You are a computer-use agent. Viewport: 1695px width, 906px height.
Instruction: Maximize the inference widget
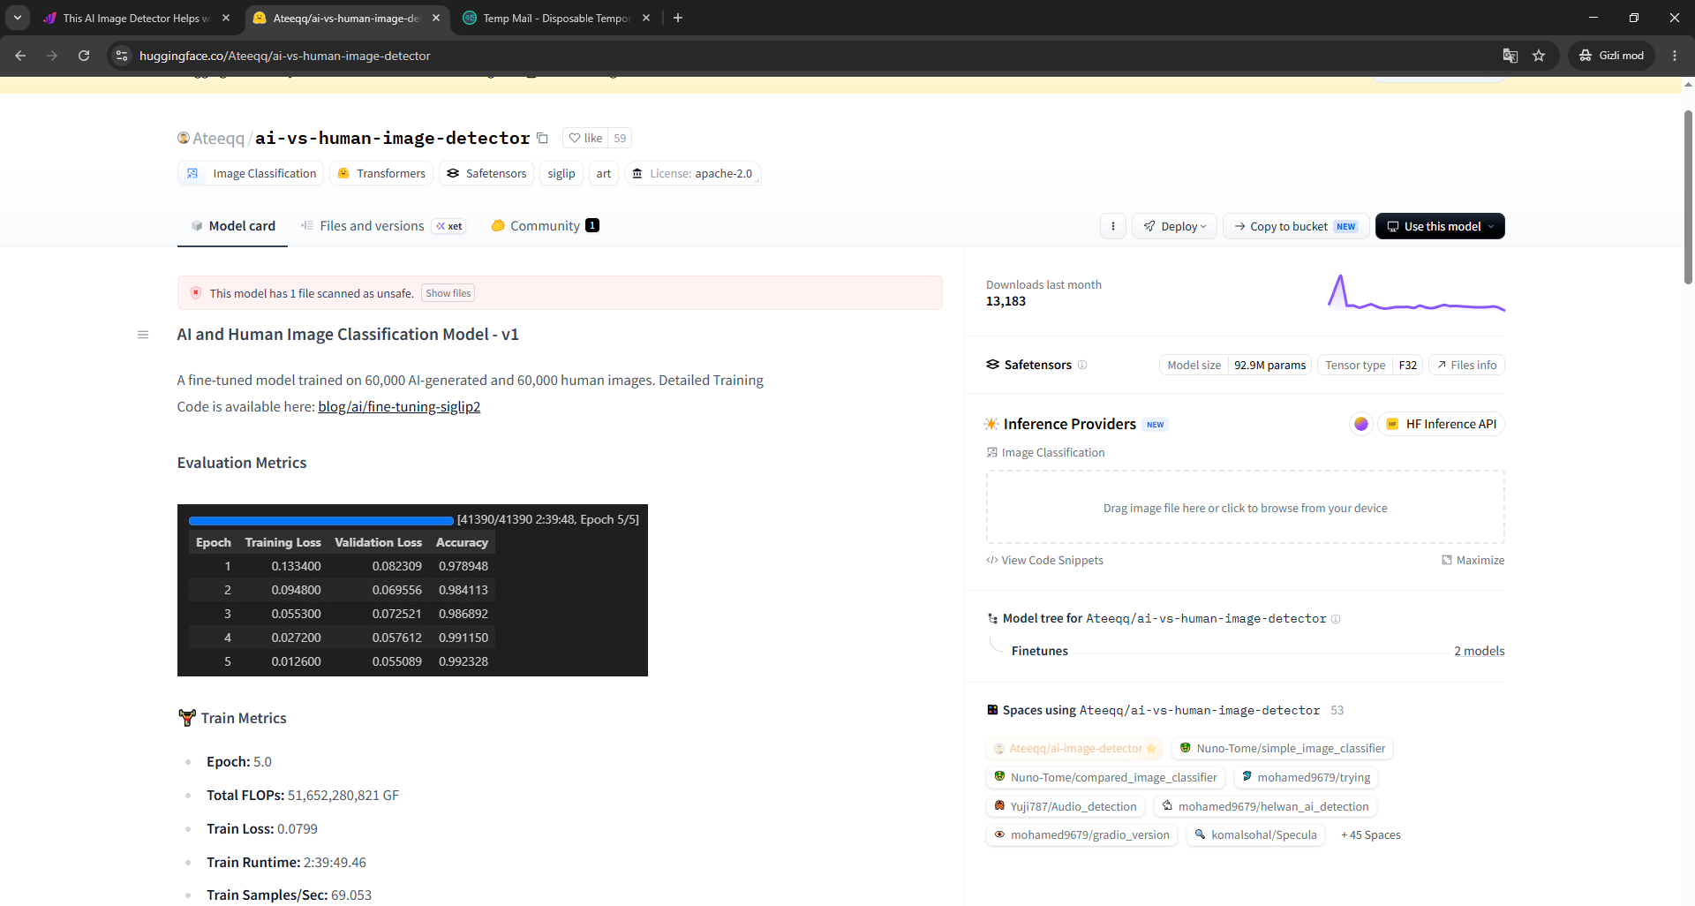tap(1473, 560)
